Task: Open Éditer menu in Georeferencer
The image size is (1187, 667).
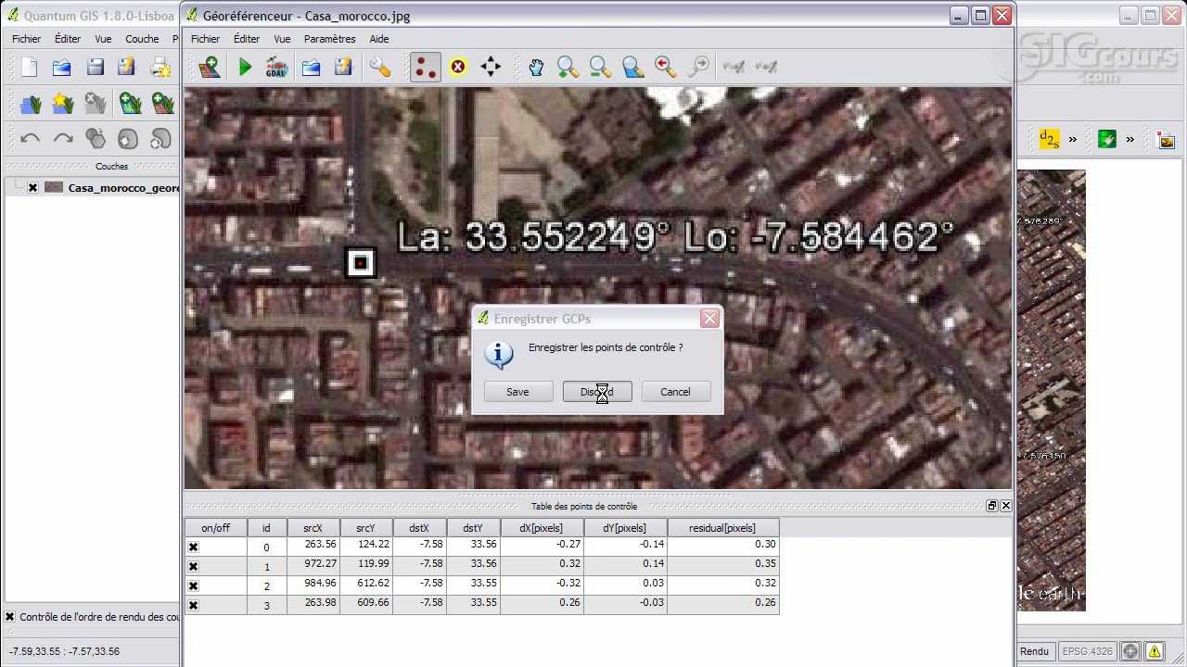Action: [247, 39]
